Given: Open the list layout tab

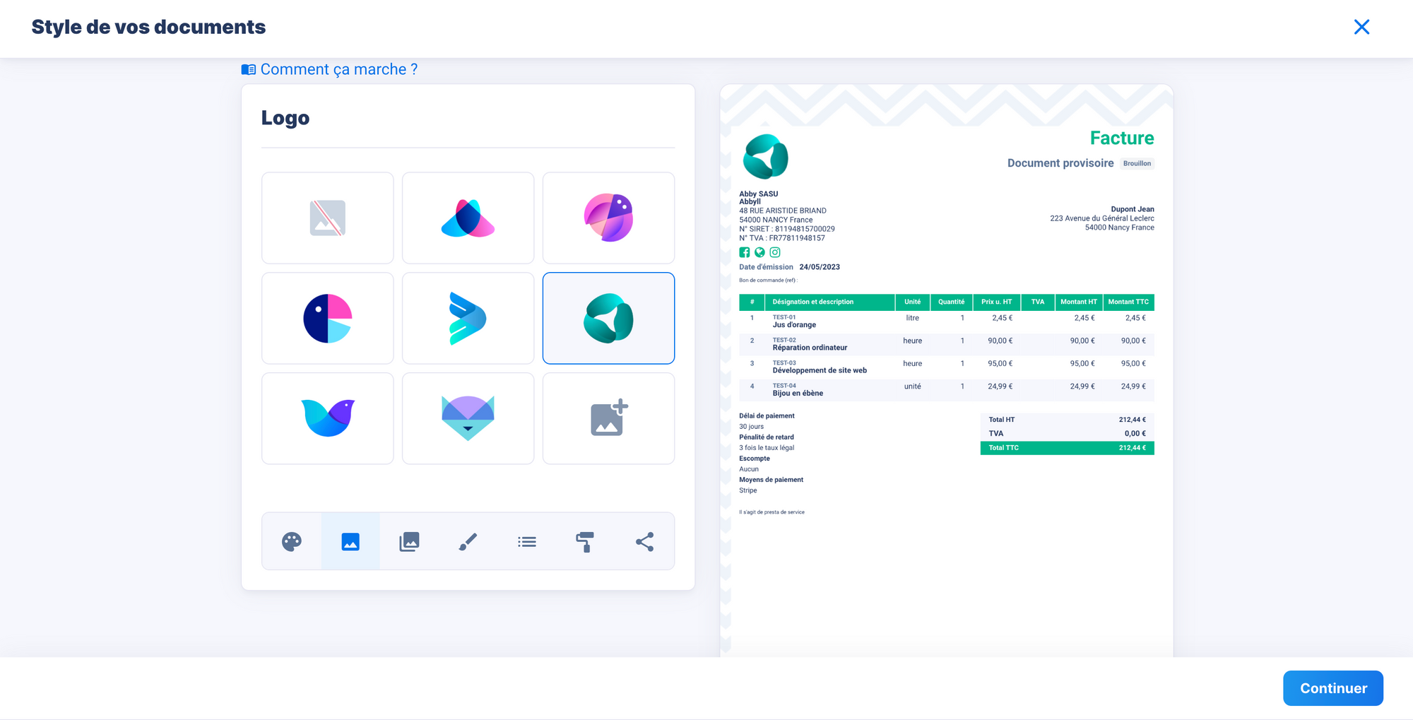Looking at the screenshot, I should click(526, 542).
